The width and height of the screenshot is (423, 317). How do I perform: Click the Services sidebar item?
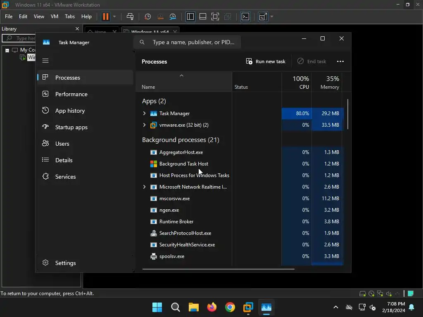65,177
